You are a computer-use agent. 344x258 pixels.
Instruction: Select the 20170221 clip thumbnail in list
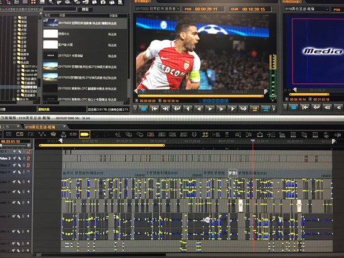[50, 56]
